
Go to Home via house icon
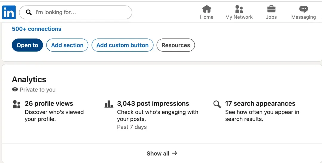[207, 9]
